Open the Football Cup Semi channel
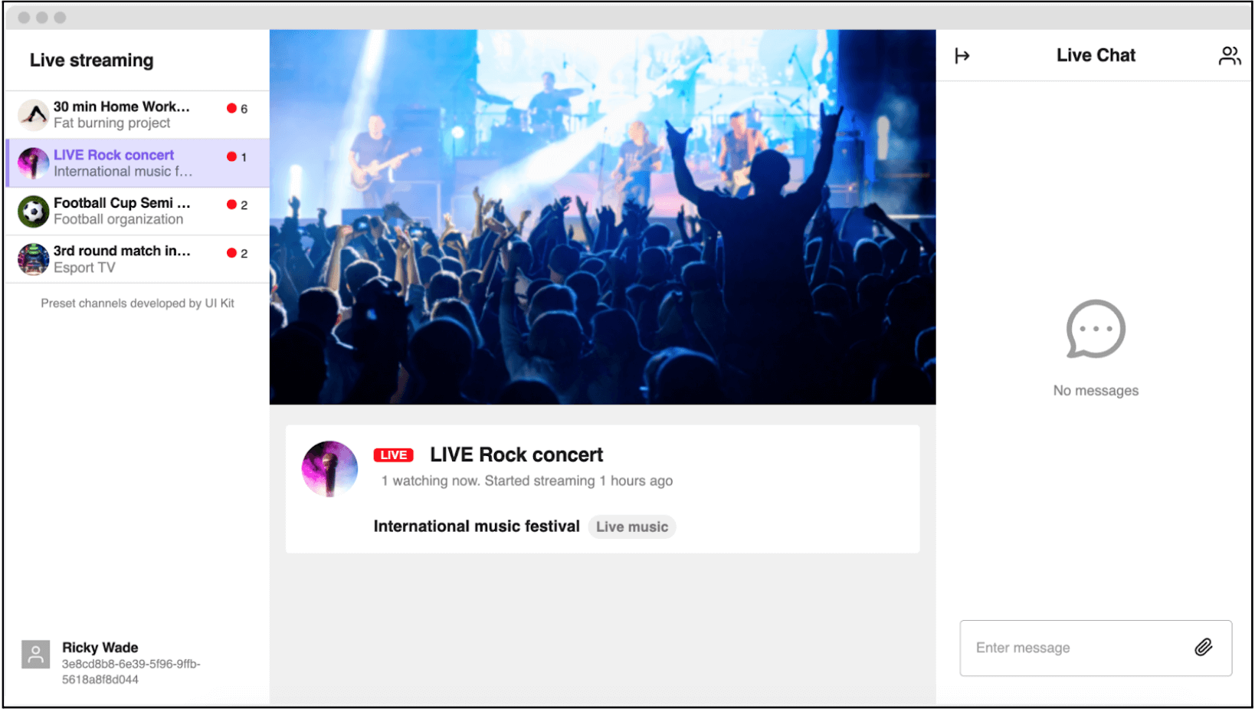This screenshot has width=1255, height=709. click(122, 211)
